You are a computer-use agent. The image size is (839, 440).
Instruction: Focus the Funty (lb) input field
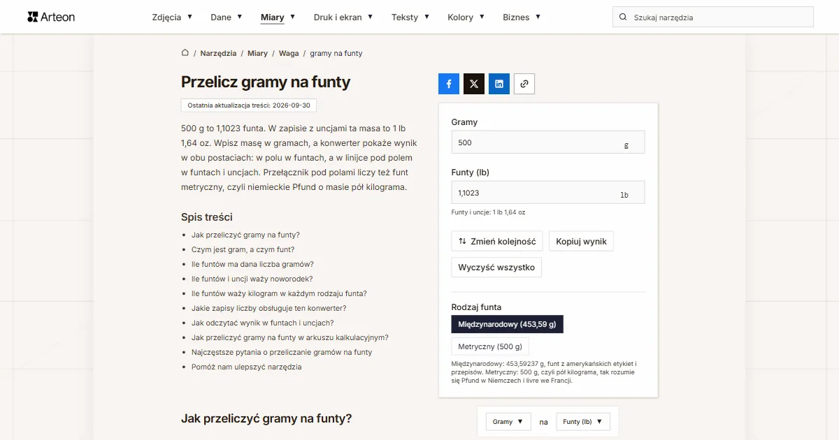coord(548,193)
